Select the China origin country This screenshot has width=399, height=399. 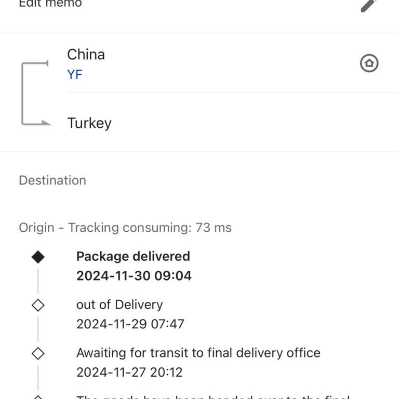86,55
